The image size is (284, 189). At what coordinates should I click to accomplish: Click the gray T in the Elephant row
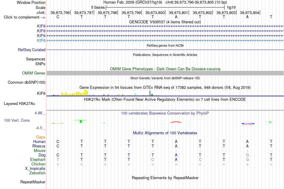[58, 159]
